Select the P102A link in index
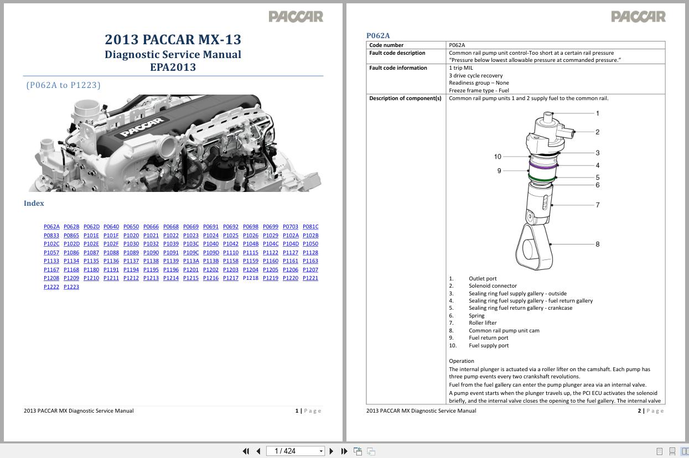Image resolution: width=689 pixels, height=458 pixels. tap(291, 236)
